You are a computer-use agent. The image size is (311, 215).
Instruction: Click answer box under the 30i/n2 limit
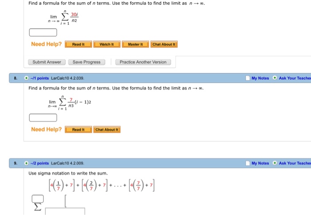pos(43,32)
